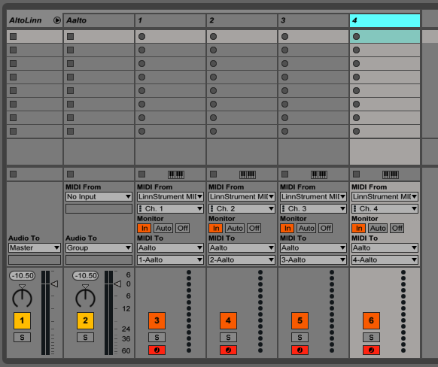The width and height of the screenshot is (438, 367).
Task: Solo track 4 with the S button
Action: 371,338
